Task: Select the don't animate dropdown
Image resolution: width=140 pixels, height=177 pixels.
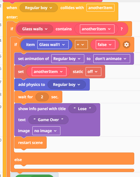Action: pos(112,59)
